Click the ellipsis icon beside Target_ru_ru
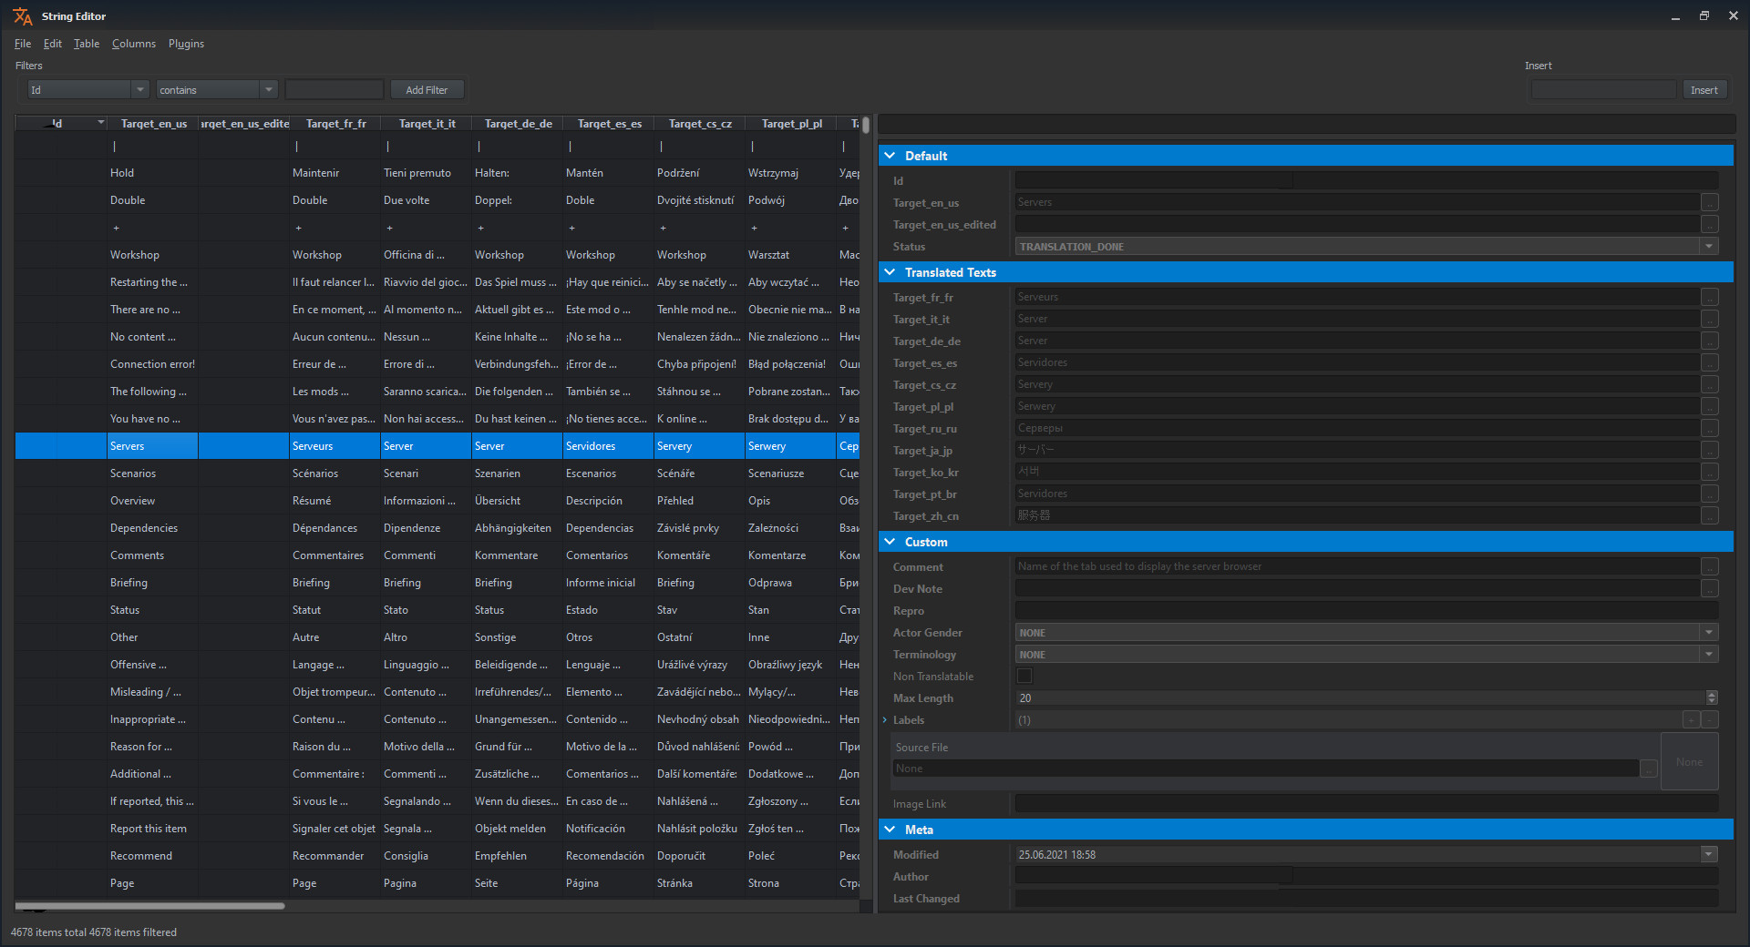Viewport: 1750px width, 947px height. pyautogui.click(x=1709, y=428)
